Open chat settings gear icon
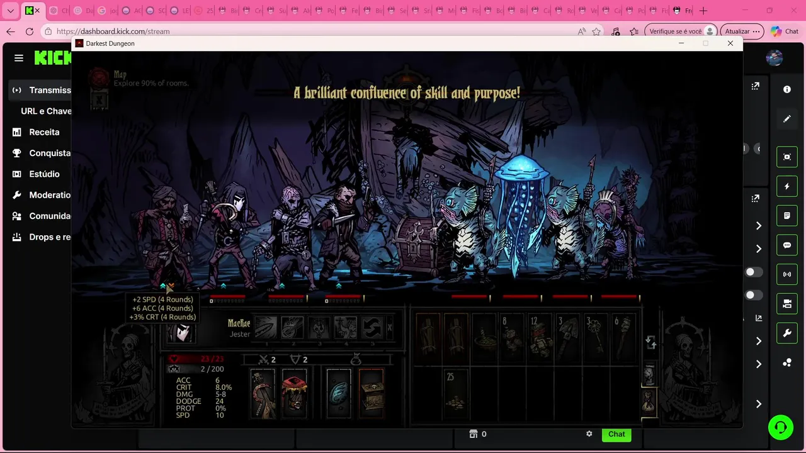Viewport: 806px width, 453px height. [589, 434]
